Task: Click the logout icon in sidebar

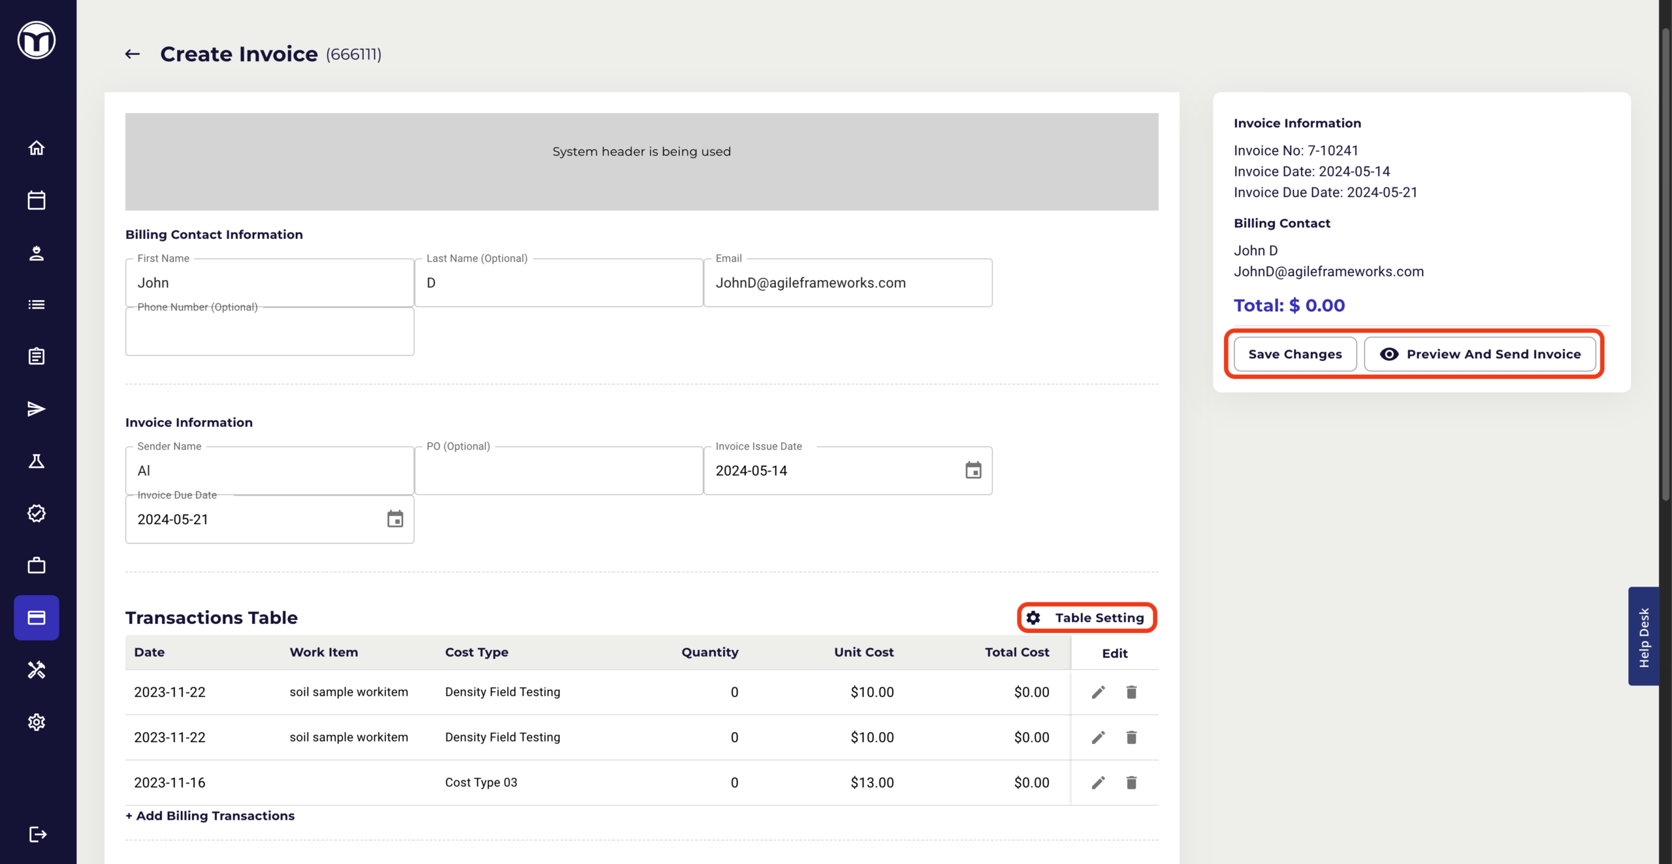Action: pos(38,834)
